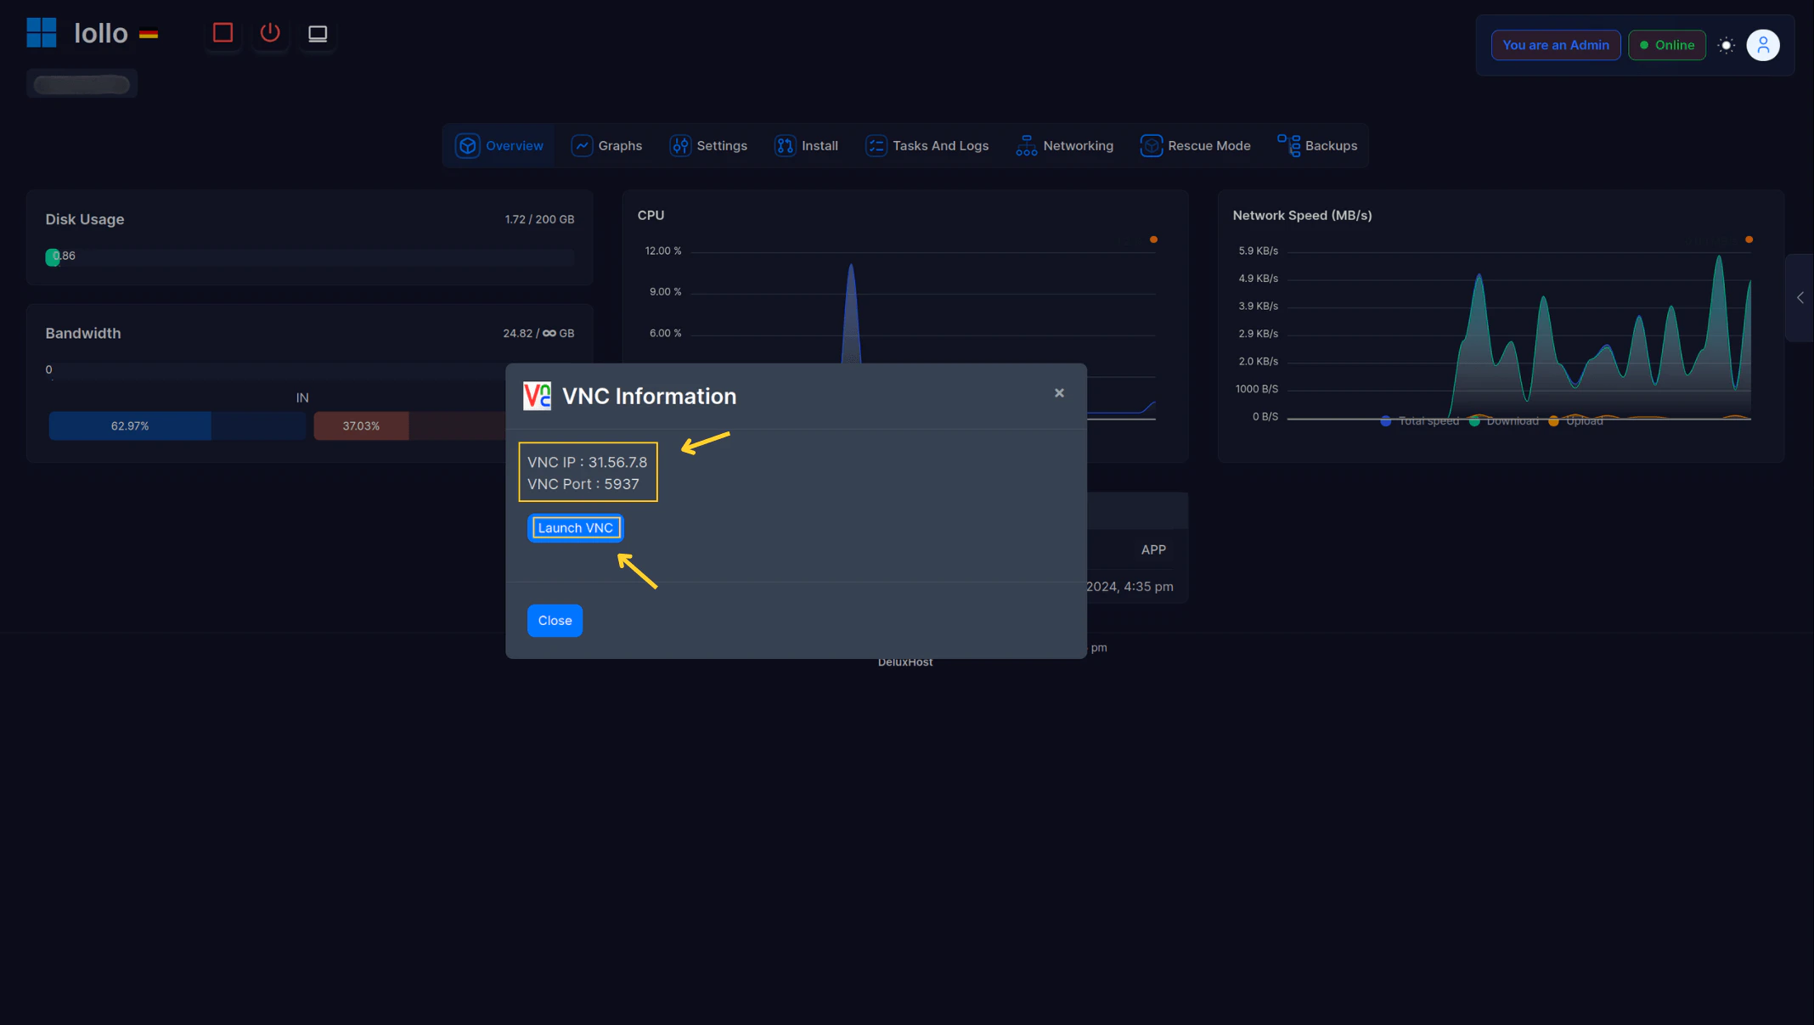Dismiss dialog with the X button
Image resolution: width=1814 pixels, height=1025 pixels.
click(1059, 393)
